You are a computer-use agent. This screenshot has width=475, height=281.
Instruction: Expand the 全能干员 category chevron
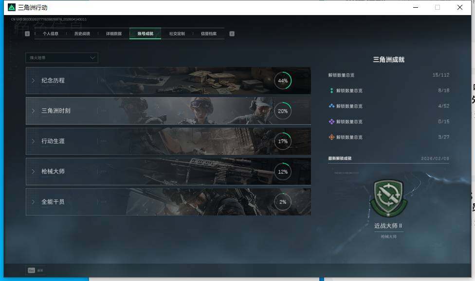(33, 201)
